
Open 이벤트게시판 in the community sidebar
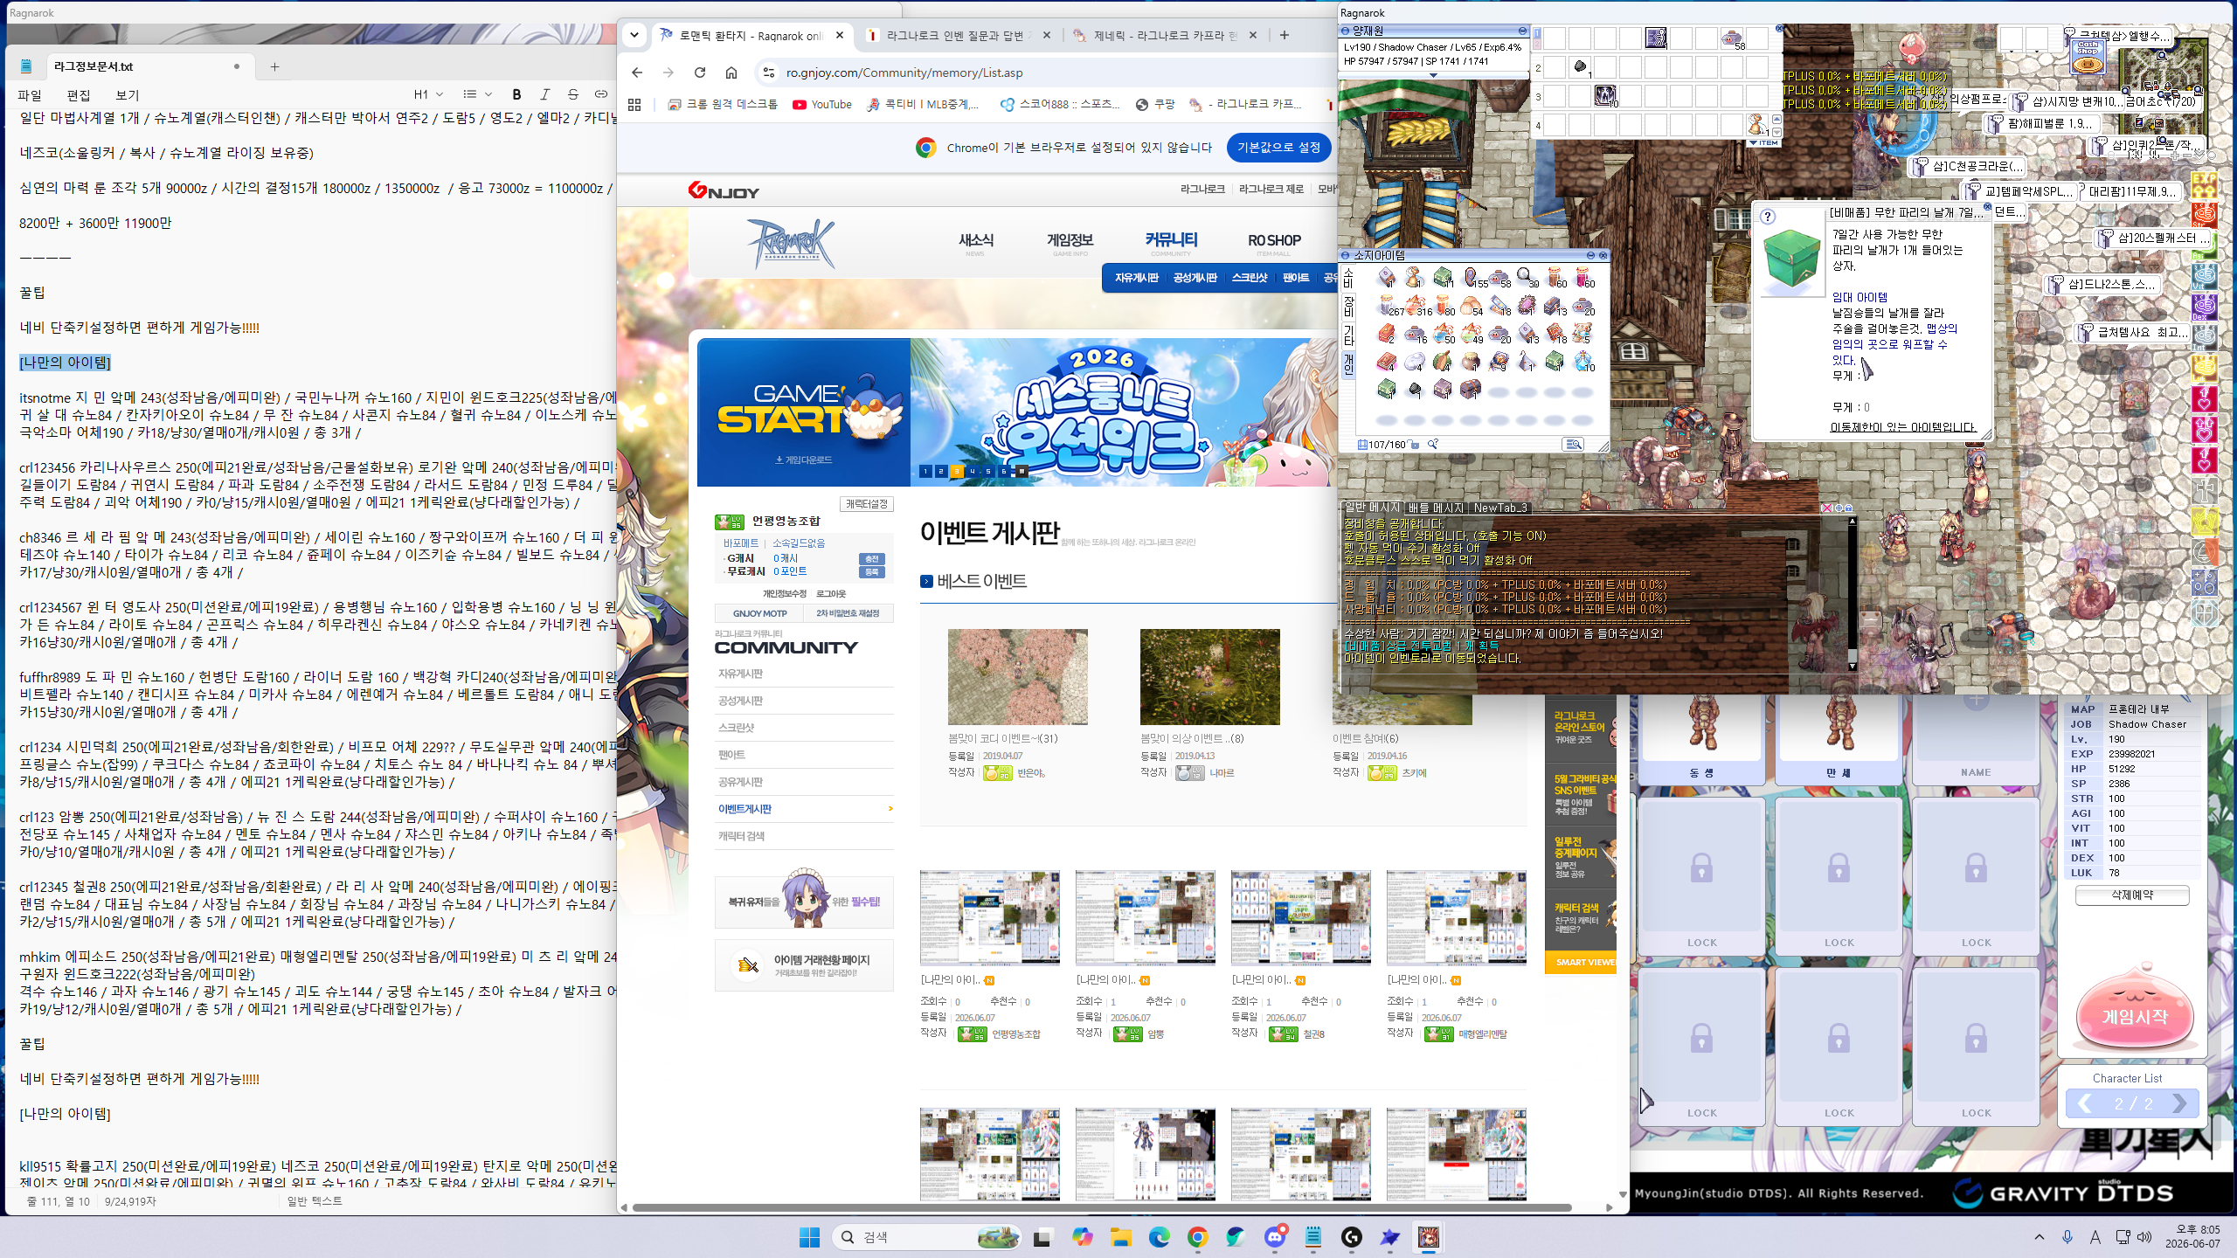(x=745, y=809)
